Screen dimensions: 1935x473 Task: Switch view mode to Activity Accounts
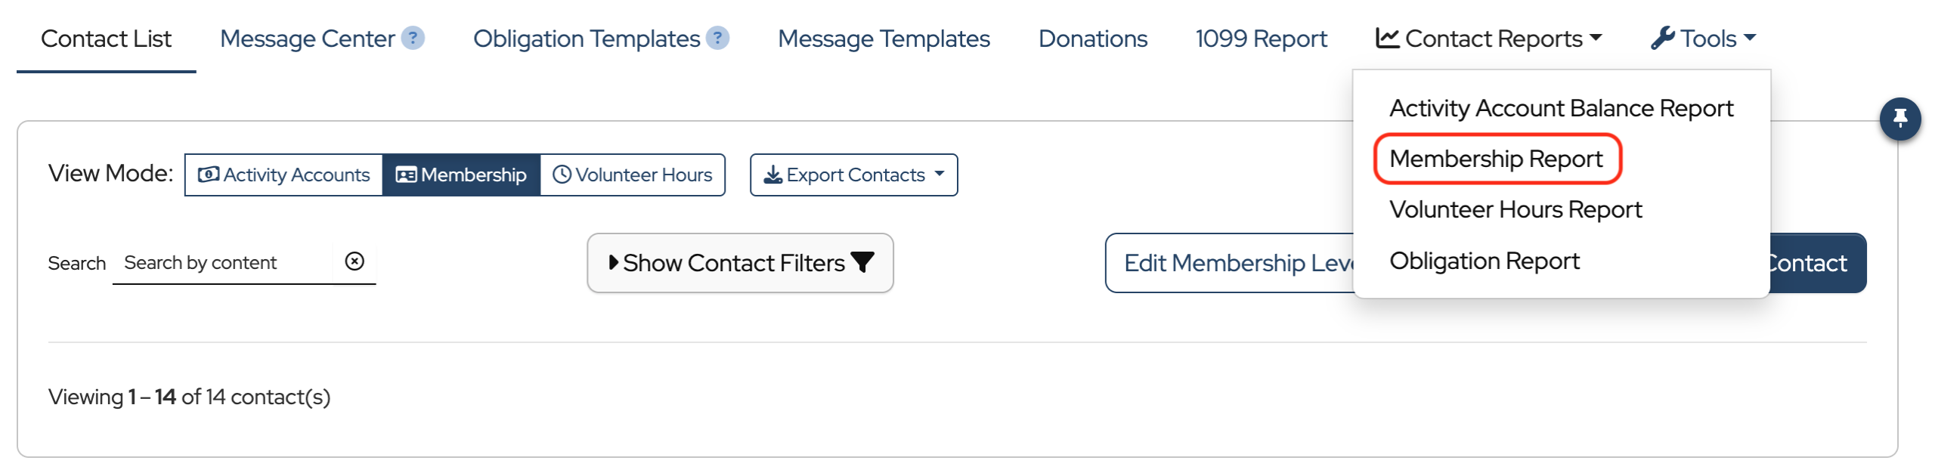[284, 175]
